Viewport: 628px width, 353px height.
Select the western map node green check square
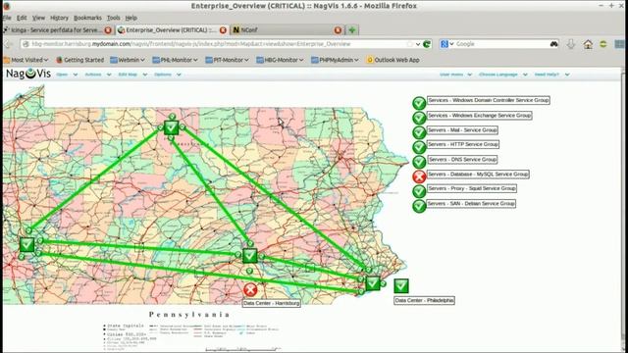(26, 244)
